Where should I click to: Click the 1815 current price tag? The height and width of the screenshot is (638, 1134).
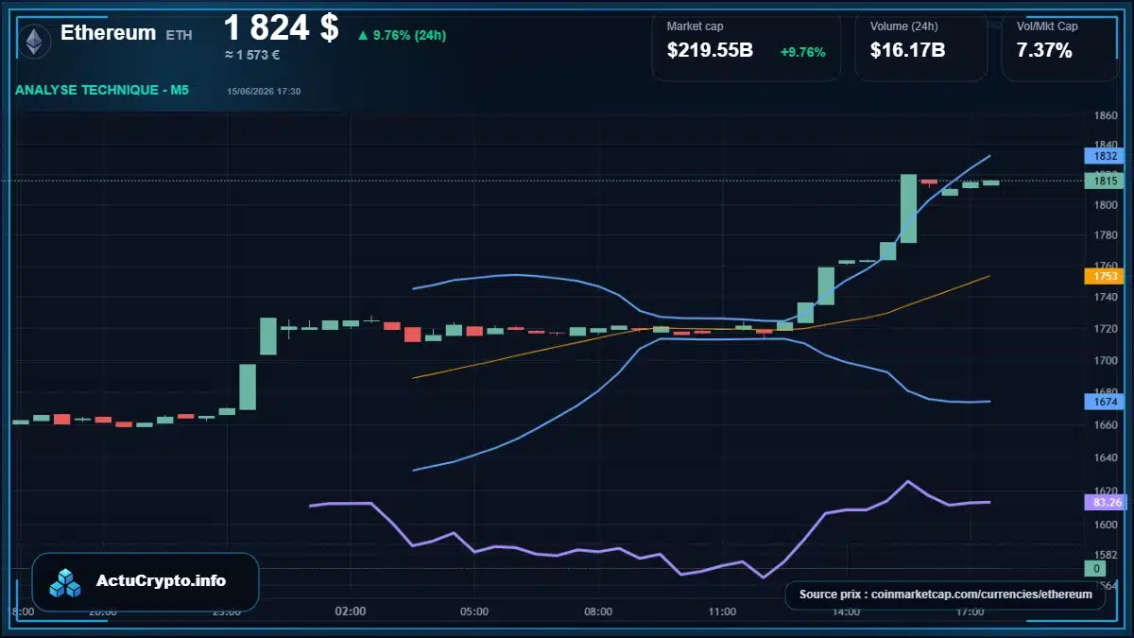click(x=1105, y=181)
